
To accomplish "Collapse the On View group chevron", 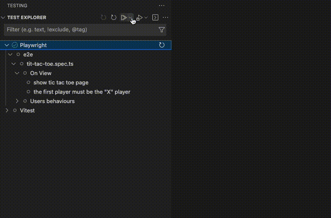I will click(17, 73).
